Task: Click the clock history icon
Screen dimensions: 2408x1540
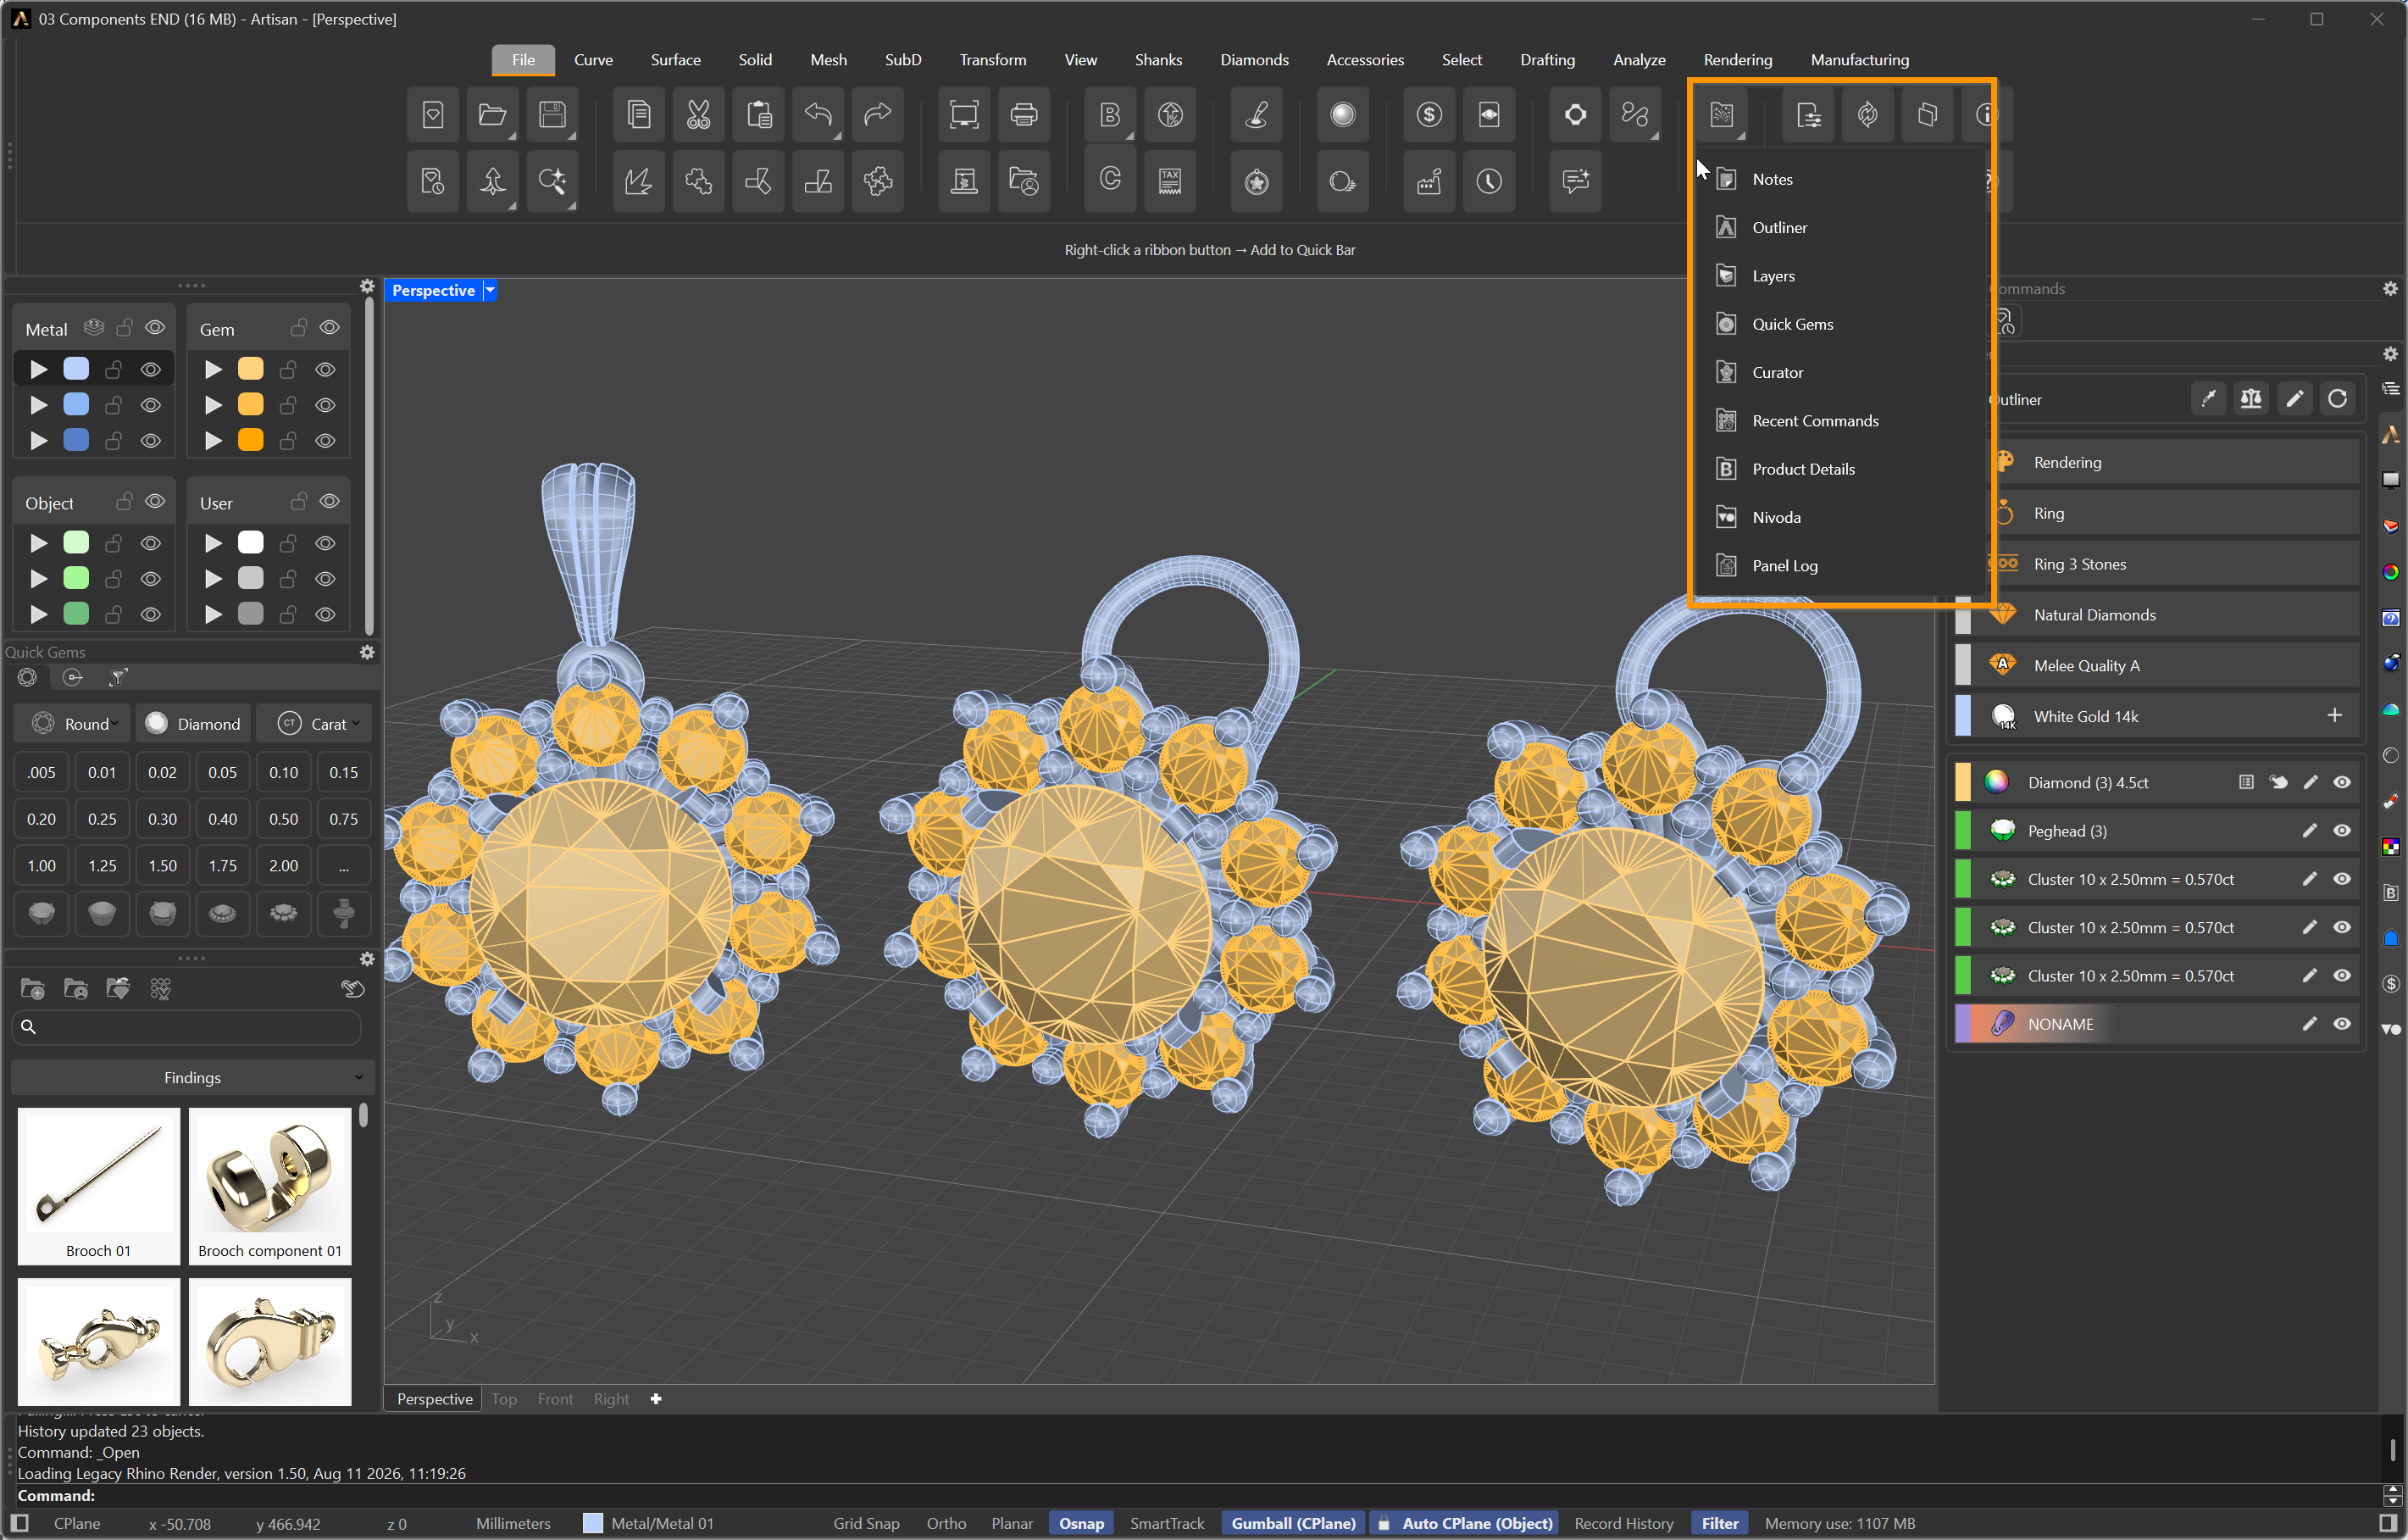Action: (1489, 182)
